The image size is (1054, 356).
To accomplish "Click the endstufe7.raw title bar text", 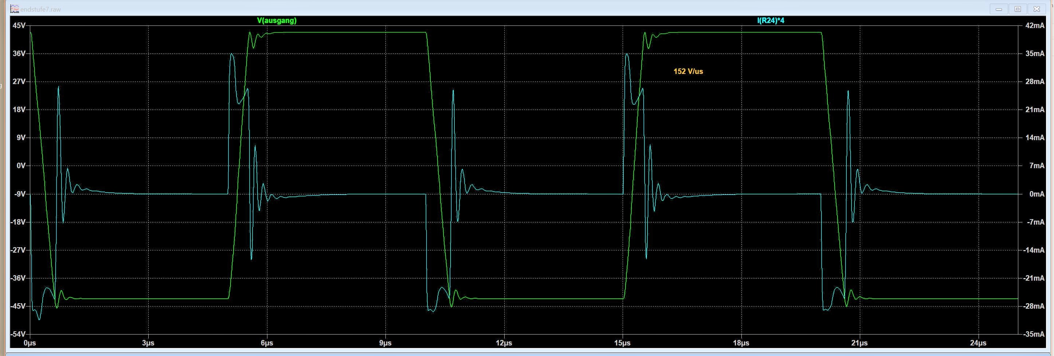I will [40, 9].
